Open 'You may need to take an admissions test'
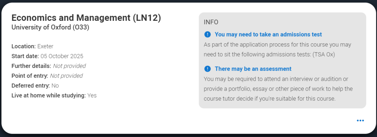Viewport: 377px width, 137px height. [x=268, y=34]
